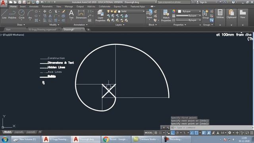The height and width of the screenshot is (143, 254).
Task: Expand the Modify panel
Action: [54, 25]
